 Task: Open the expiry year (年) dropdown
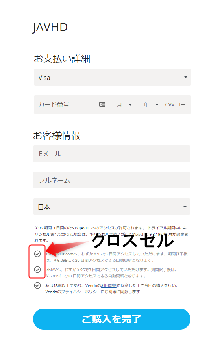pos(151,105)
